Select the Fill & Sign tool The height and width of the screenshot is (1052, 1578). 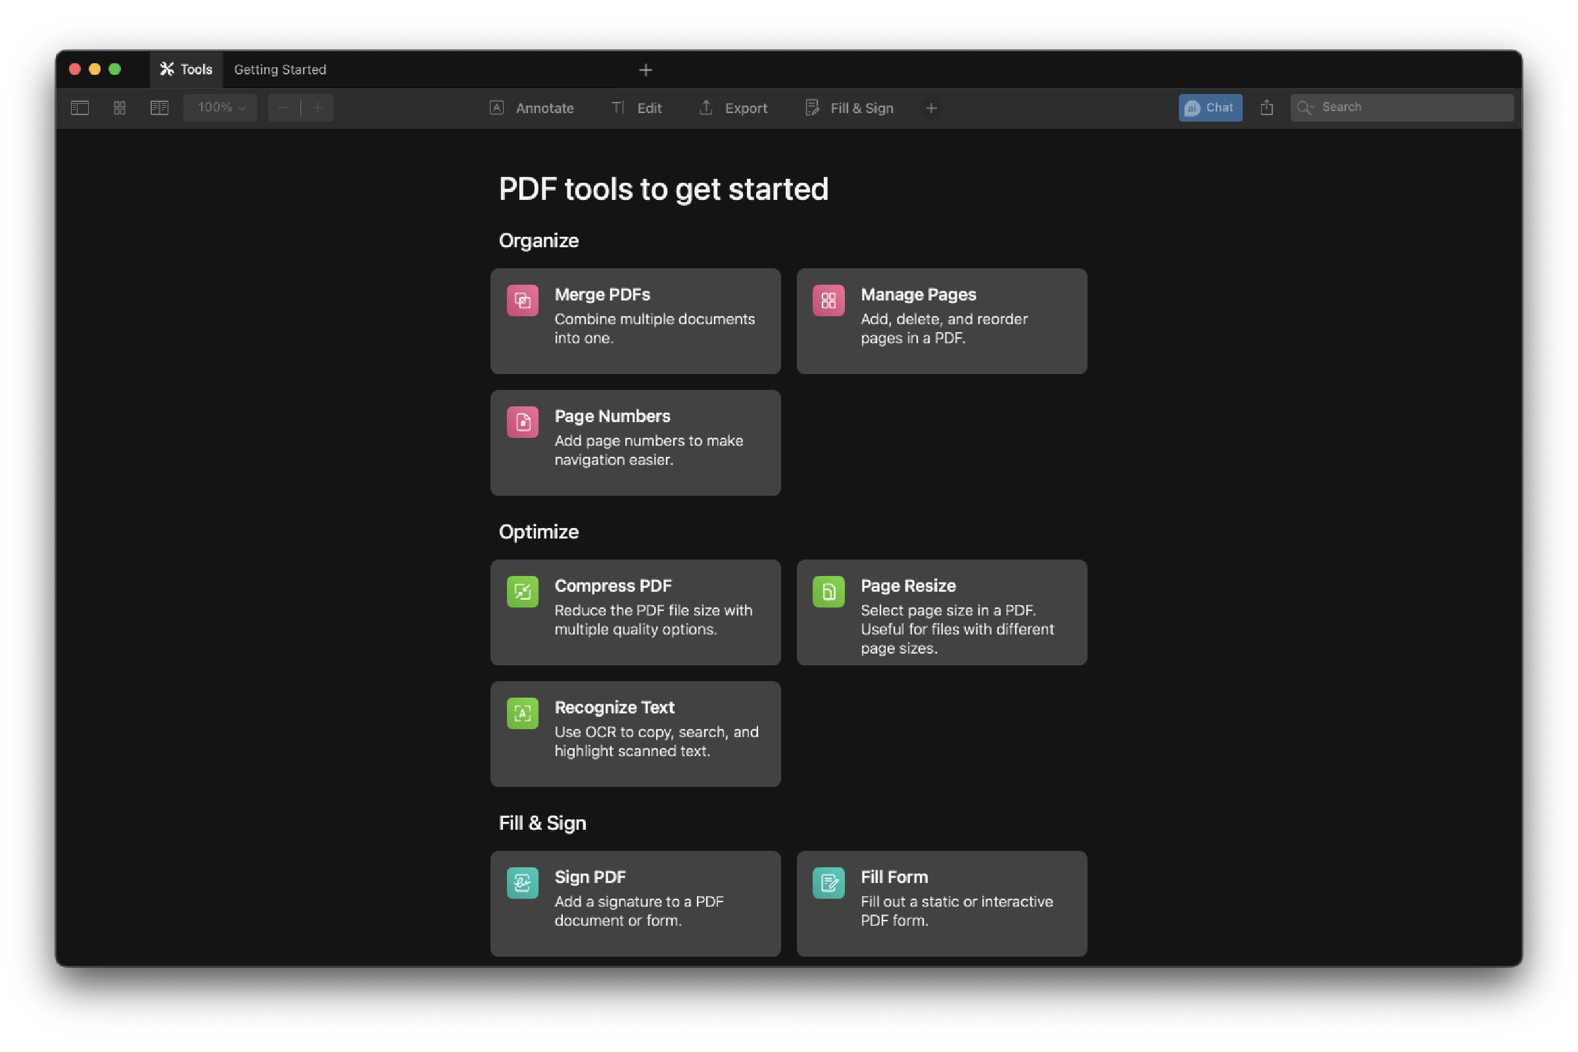click(849, 108)
